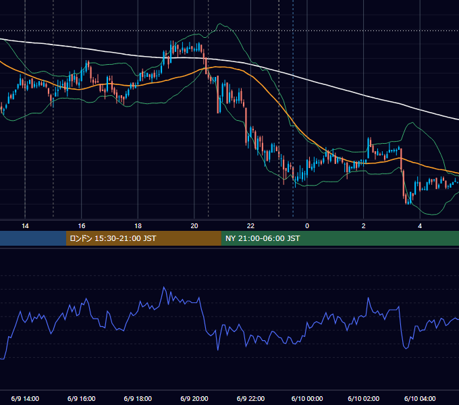
Task: Click the 6/10 02:00 time label
Action: (x=364, y=398)
